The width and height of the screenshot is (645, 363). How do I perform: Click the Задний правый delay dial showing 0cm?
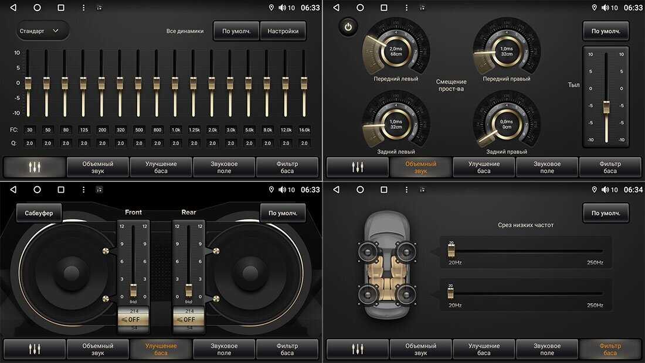tap(507, 124)
